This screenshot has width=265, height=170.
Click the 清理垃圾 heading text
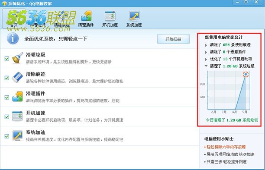(36, 55)
